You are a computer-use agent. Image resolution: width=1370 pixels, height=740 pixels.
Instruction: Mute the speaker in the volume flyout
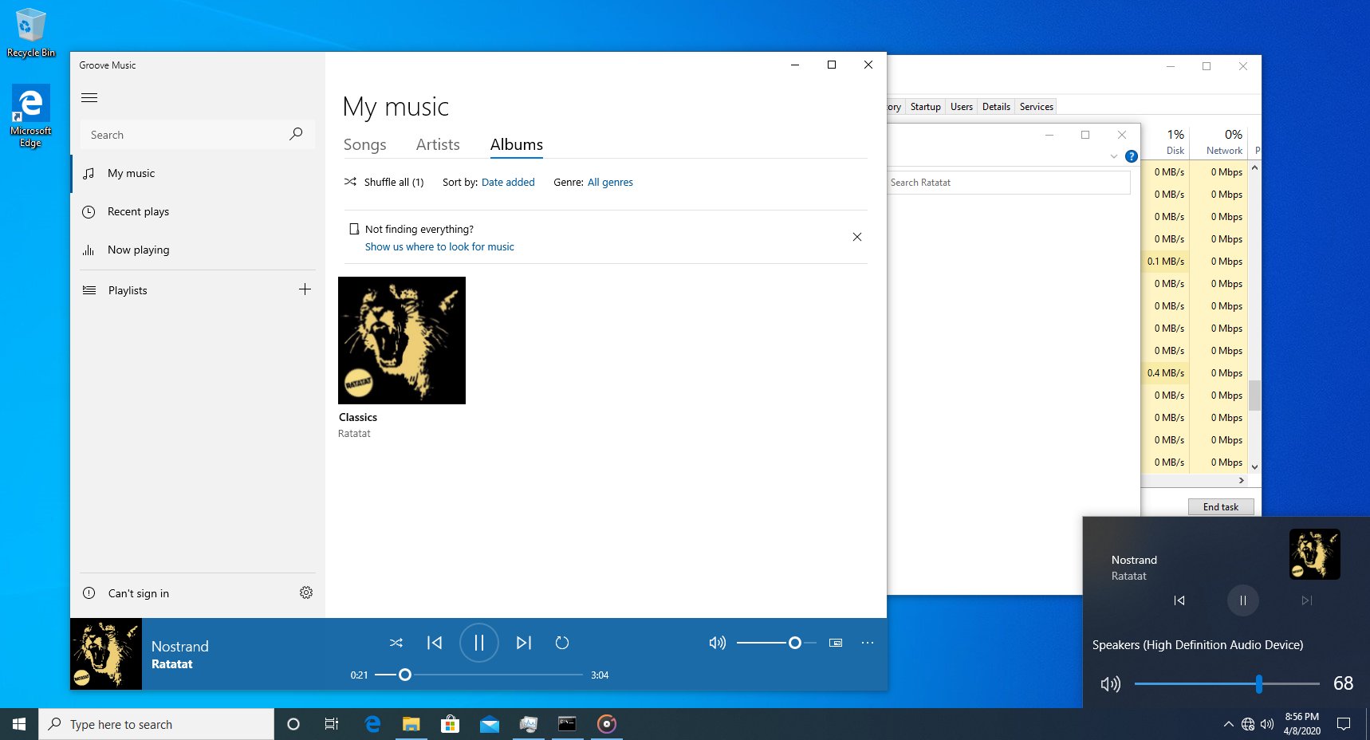point(1110,683)
